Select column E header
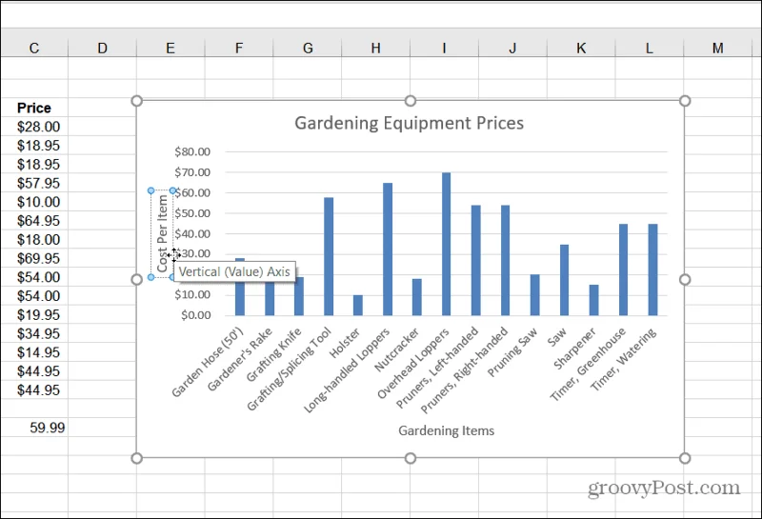This screenshot has width=762, height=519. pos(170,48)
